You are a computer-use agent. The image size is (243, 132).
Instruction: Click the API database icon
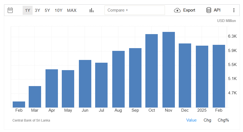(209, 10)
